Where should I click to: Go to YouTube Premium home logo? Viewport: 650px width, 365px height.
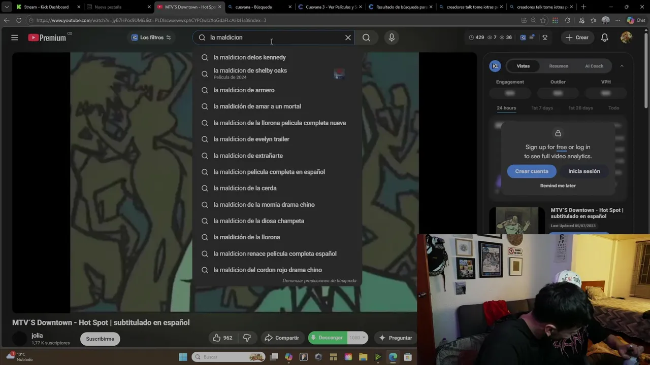[x=47, y=38]
